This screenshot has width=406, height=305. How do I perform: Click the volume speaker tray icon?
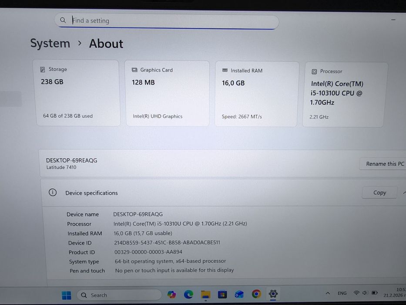pos(365,293)
